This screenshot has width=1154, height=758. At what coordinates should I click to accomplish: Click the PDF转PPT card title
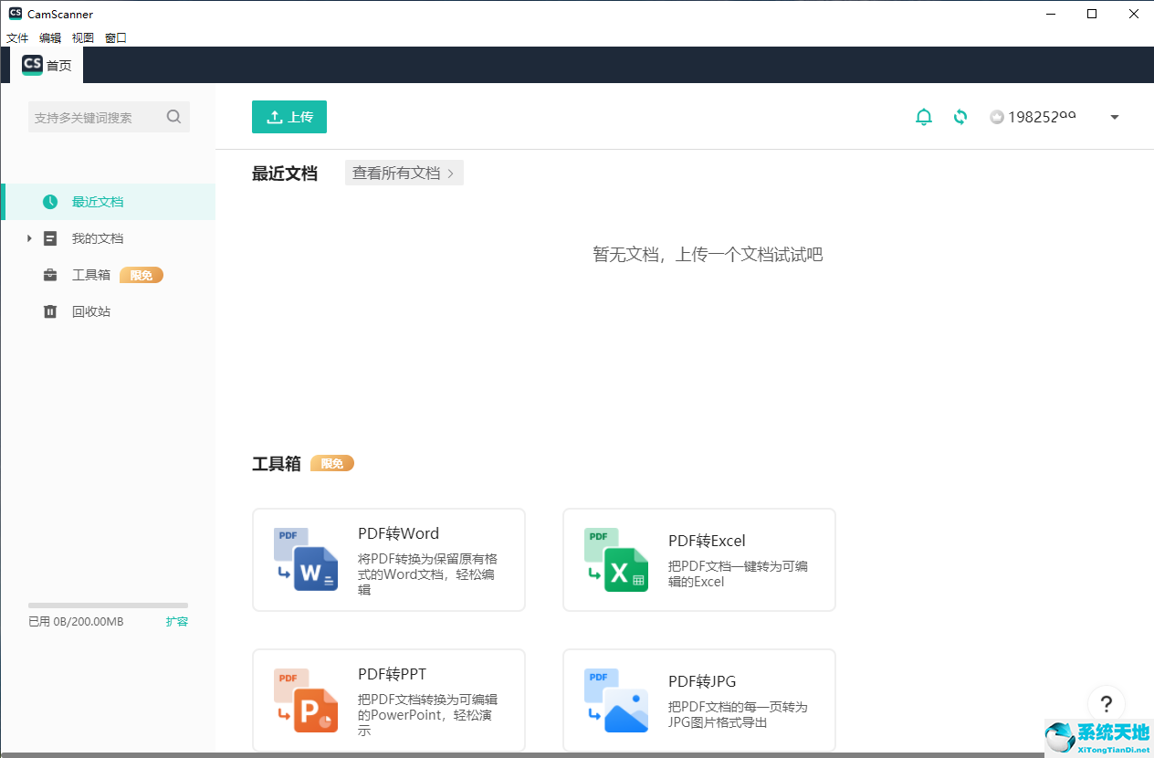click(392, 674)
